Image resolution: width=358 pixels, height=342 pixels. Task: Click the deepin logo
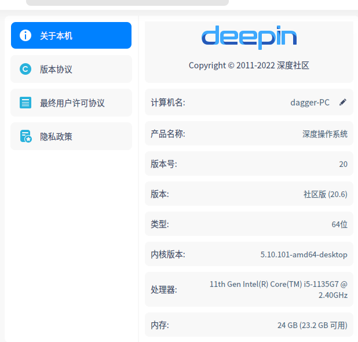[x=249, y=37]
